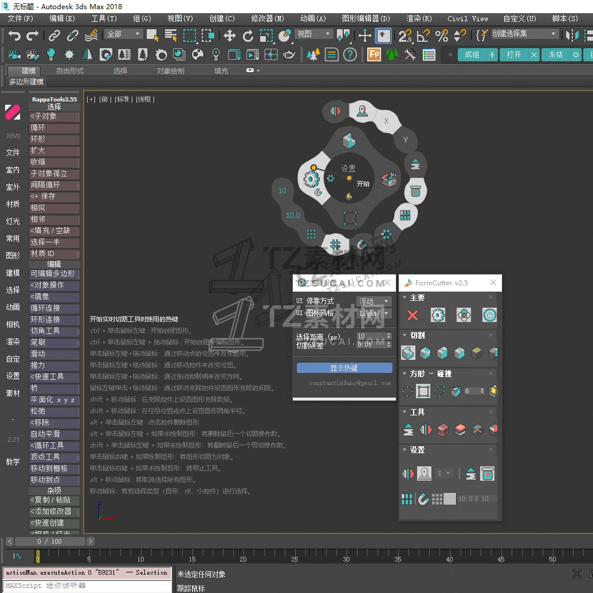Collapse the 工具 section in FormCutter
This screenshot has width=593, height=593.
405,412
